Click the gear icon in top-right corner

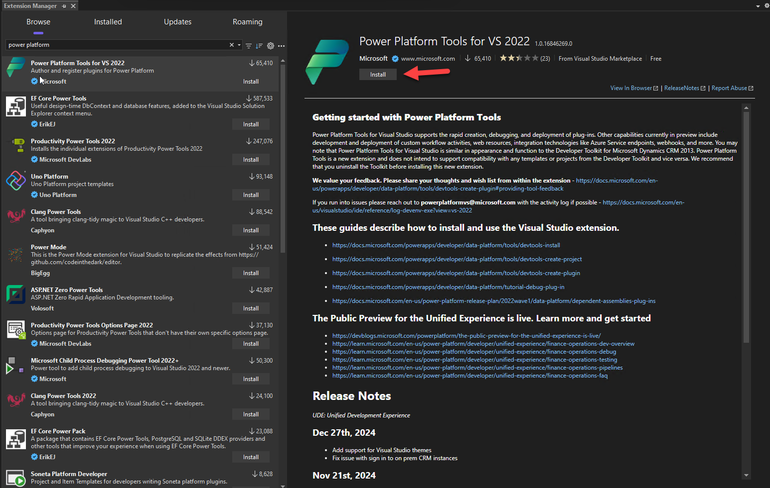tap(767, 6)
